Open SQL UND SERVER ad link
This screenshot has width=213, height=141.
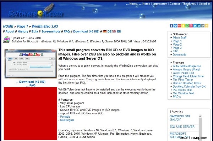coord(182,127)
